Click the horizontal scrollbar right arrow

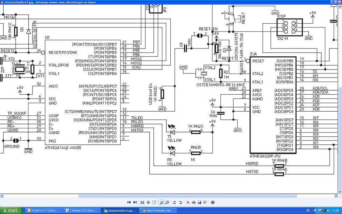336,196
